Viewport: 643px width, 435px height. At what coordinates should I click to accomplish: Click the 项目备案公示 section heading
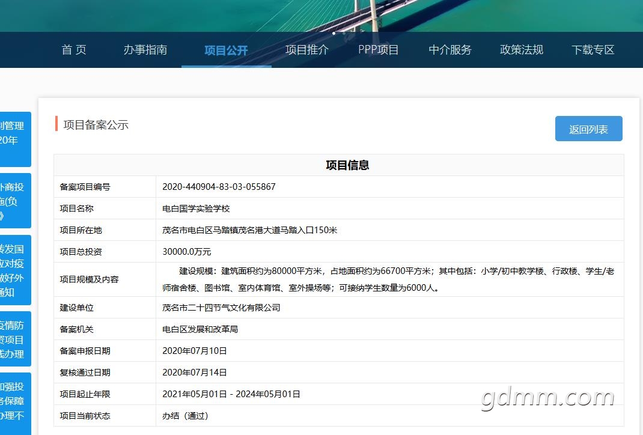[96, 124]
